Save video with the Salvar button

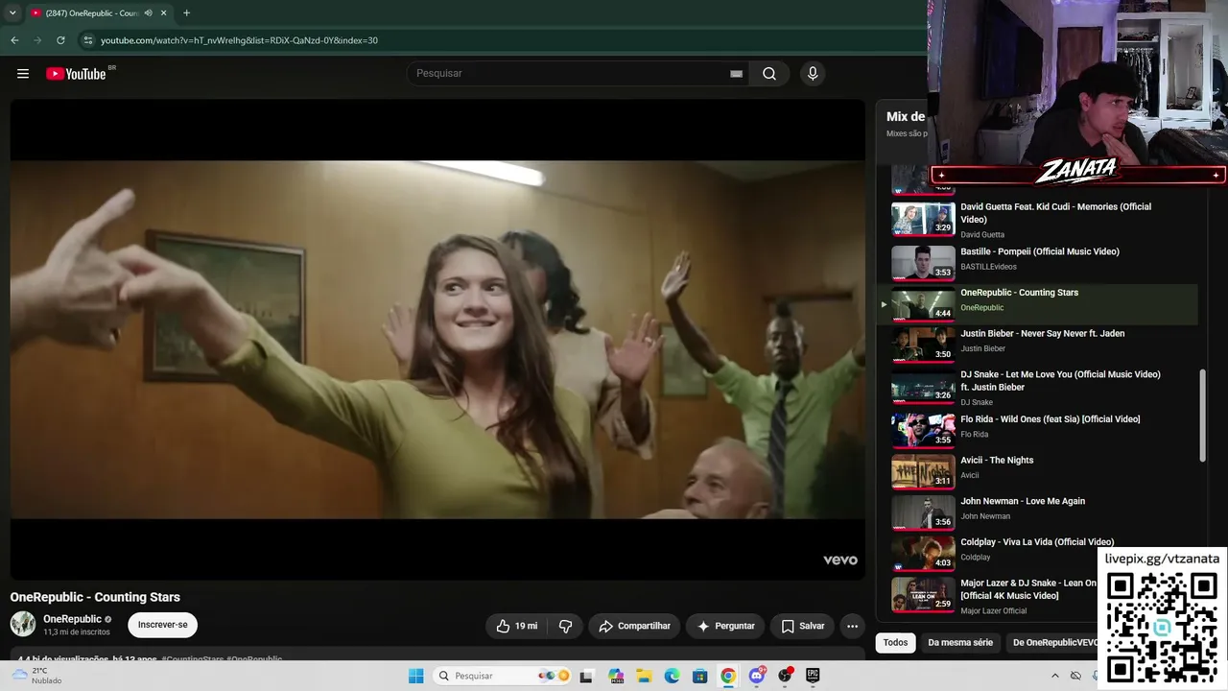802,626
